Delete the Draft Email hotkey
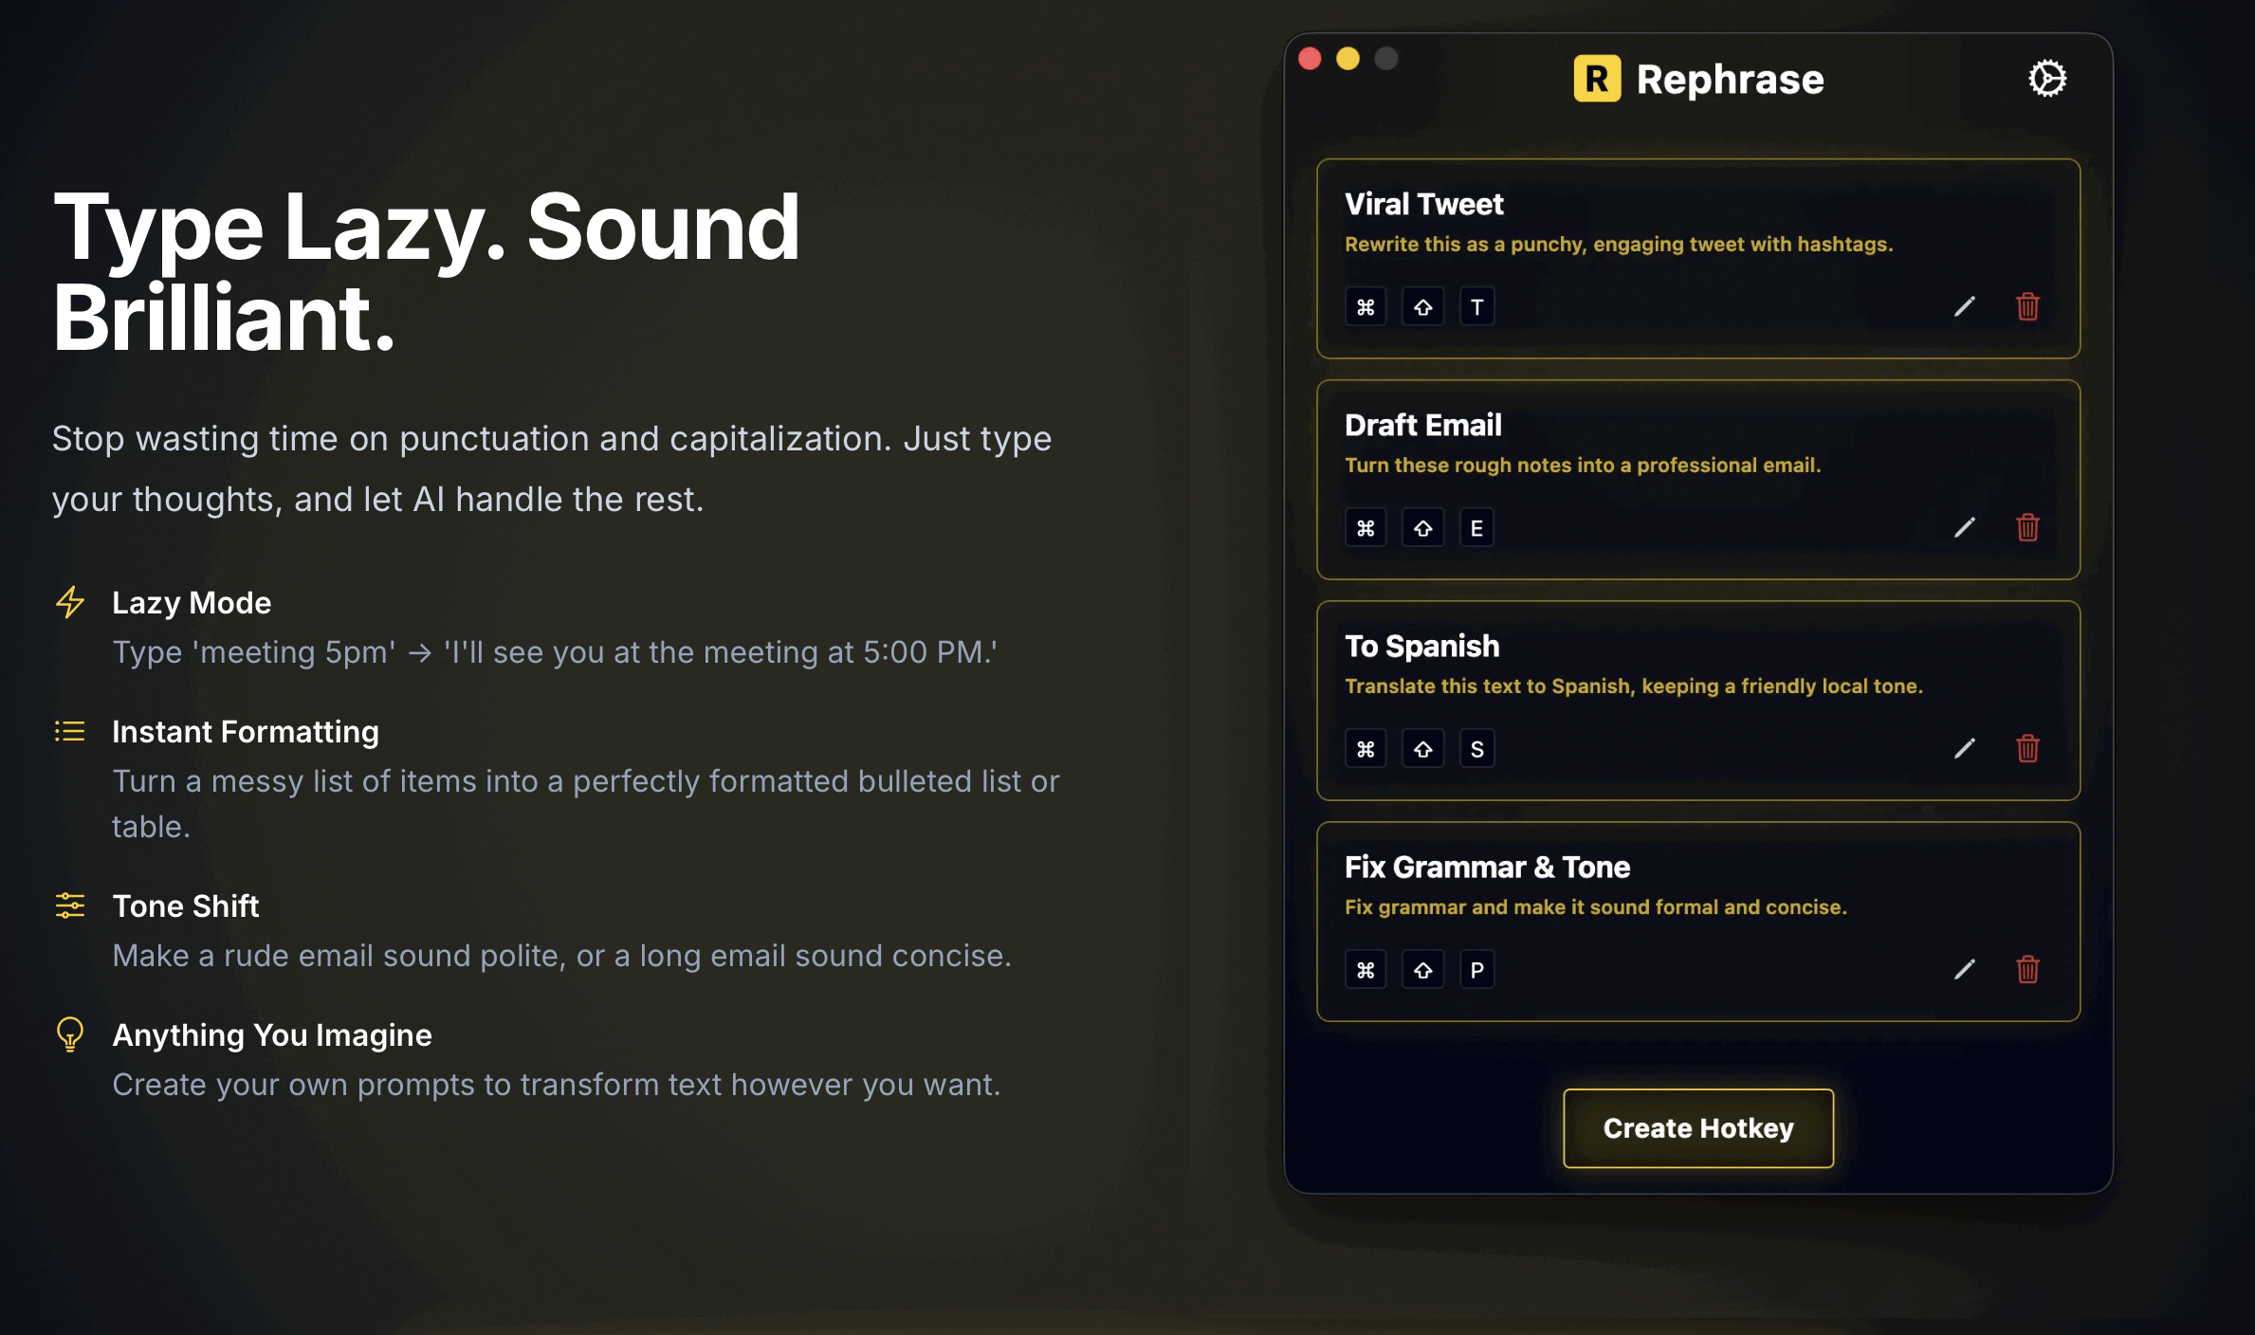The width and height of the screenshot is (2255, 1335). tap(2027, 527)
